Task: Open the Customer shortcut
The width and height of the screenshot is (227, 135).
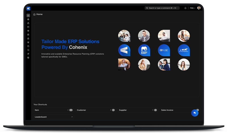Action: (96, 110)
